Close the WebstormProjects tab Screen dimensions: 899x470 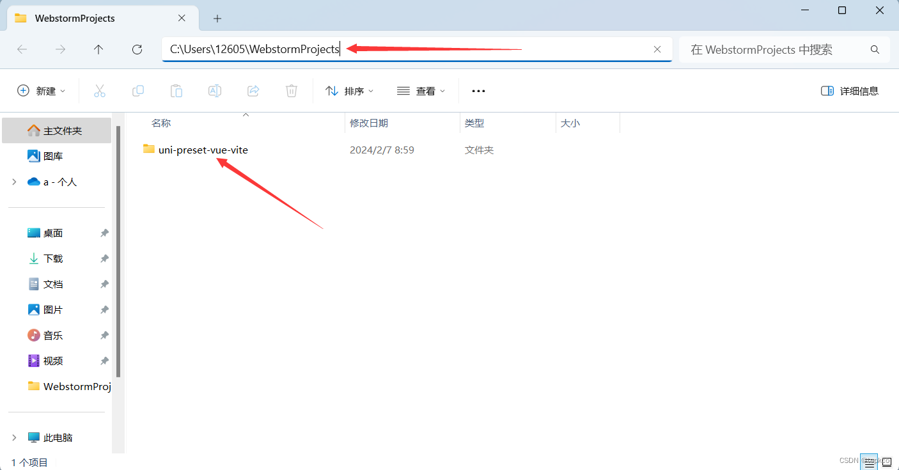click(x=182, y=19)
